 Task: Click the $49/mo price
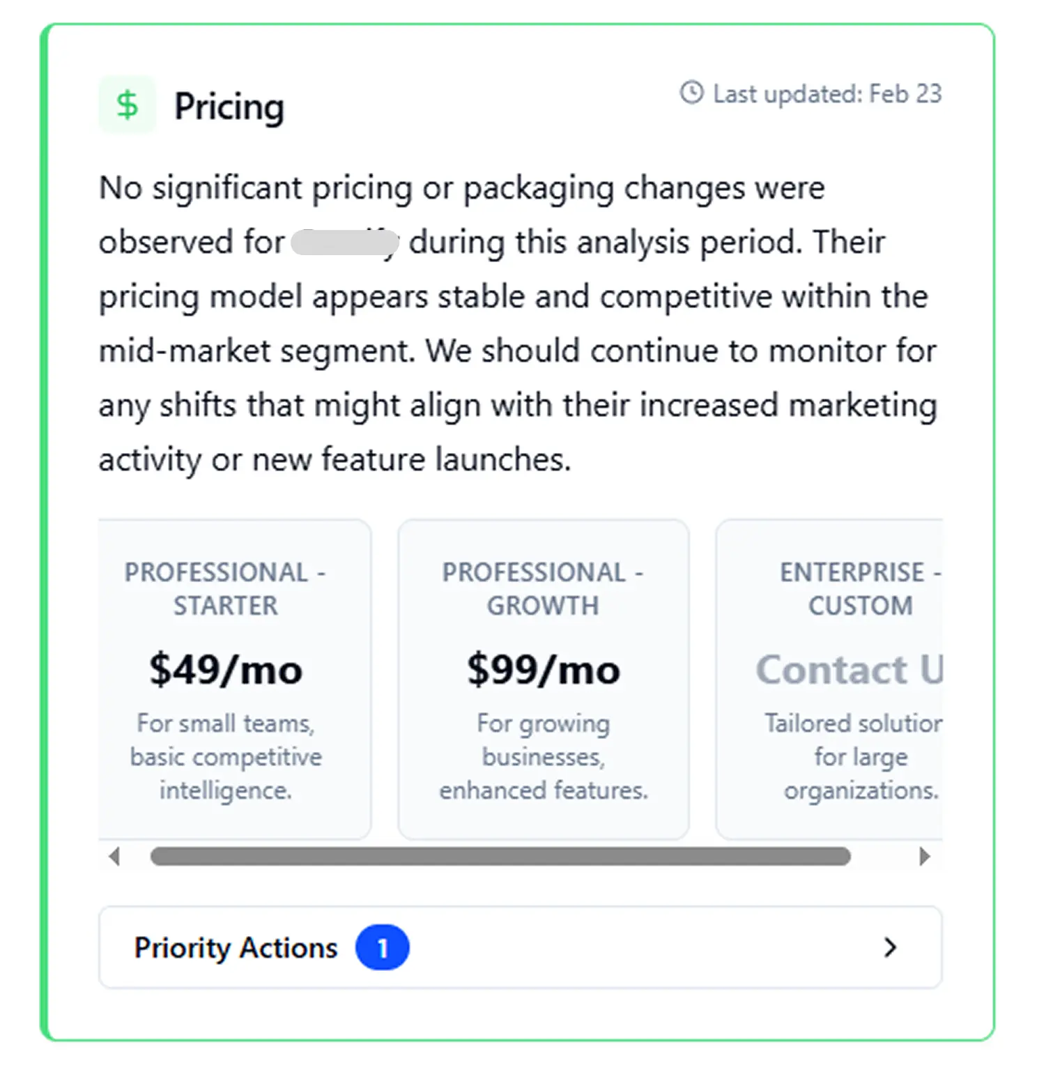pyautogui.click(x=226, y=670)
